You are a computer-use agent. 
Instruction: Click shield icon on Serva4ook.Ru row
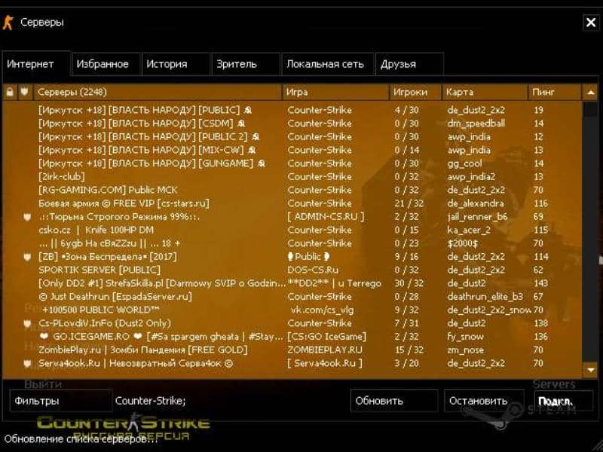(27, 363)
